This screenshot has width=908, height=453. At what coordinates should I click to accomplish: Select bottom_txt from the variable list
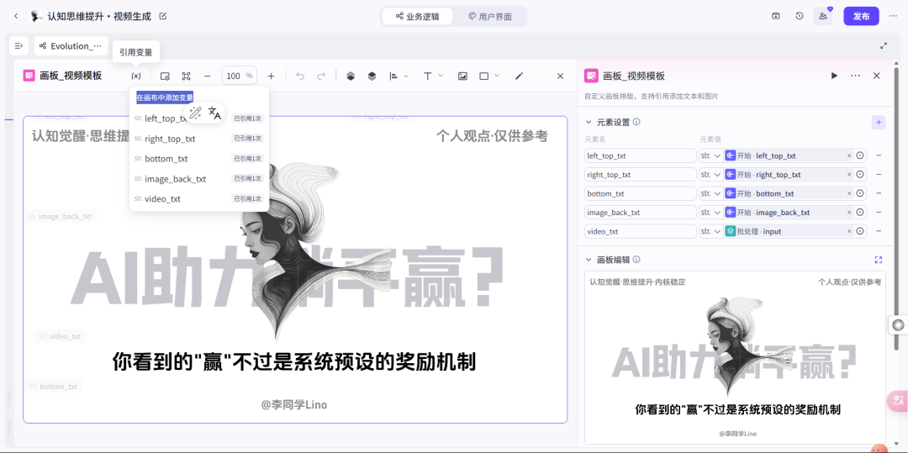tap(166, 159)
